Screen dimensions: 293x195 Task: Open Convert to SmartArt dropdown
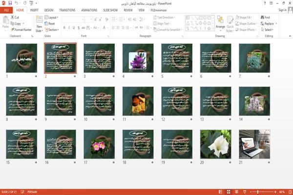click(x=167, y=29)
